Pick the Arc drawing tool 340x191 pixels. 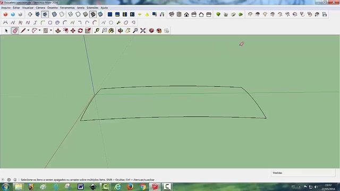click(x=34, y=31)
